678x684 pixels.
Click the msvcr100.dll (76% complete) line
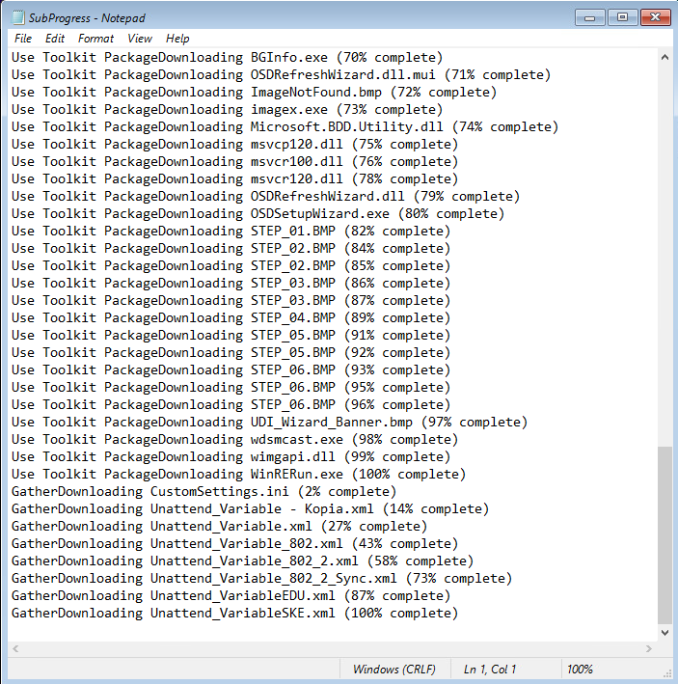coord(235,162)
